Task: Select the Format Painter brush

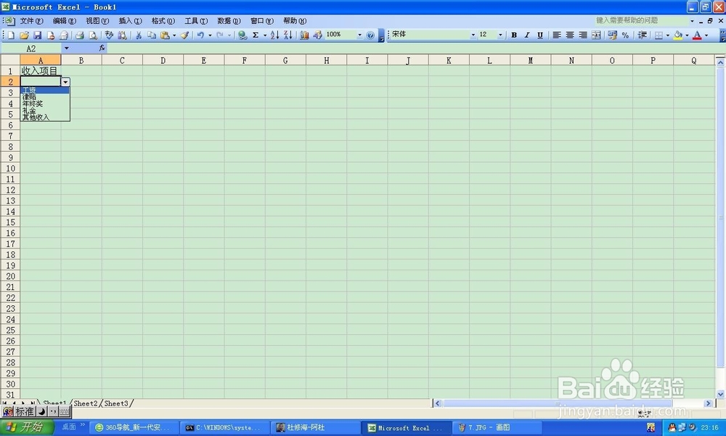Action: pyautogui.click(x=184, y=35)
